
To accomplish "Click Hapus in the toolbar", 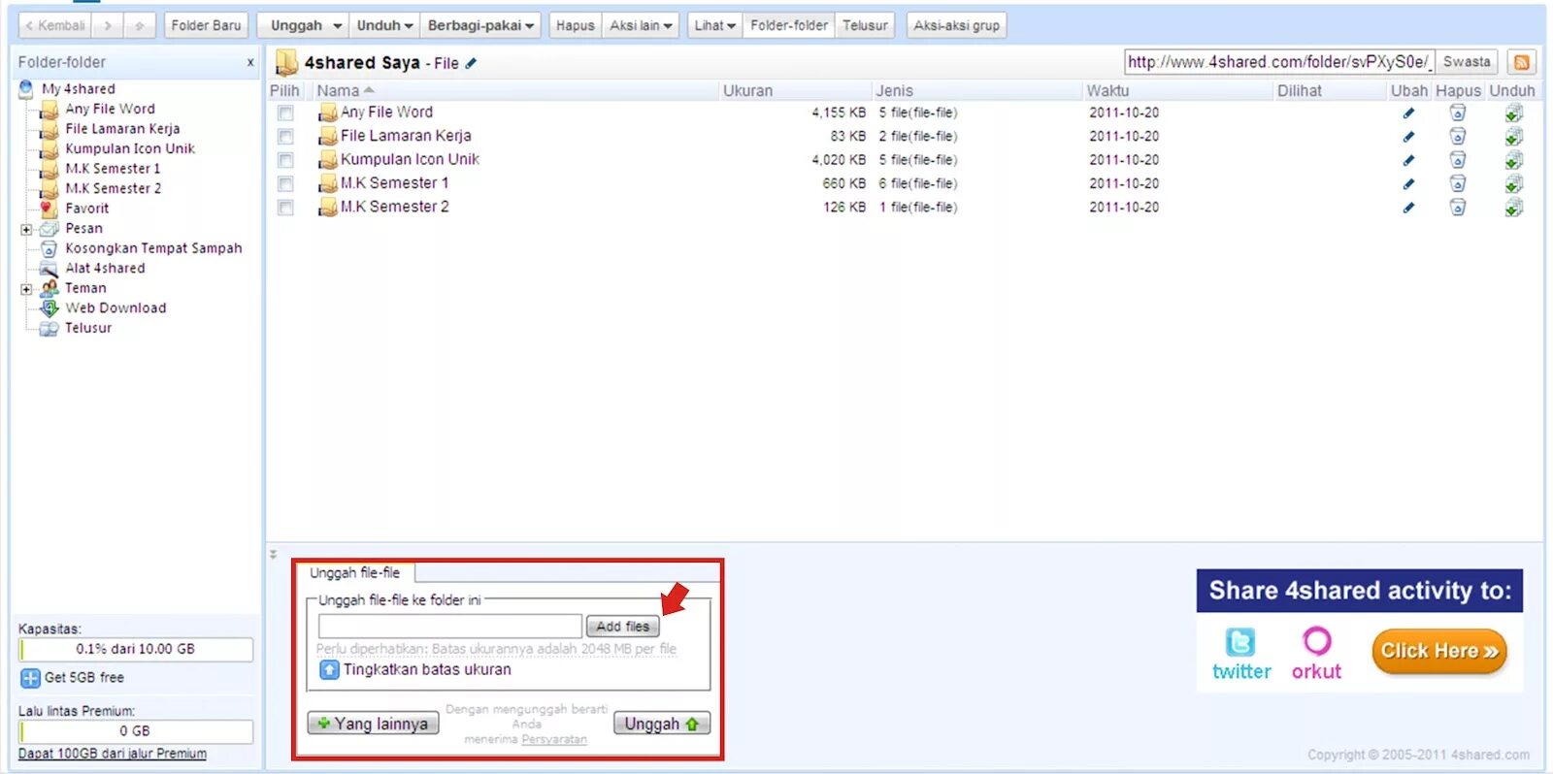I will (575, 25).
